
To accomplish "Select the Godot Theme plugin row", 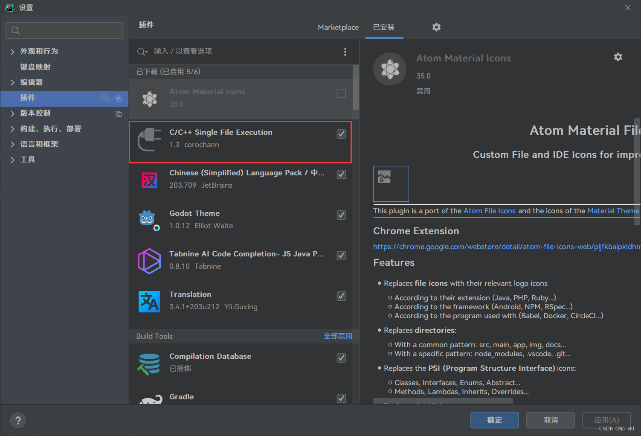I will (241, 220).
